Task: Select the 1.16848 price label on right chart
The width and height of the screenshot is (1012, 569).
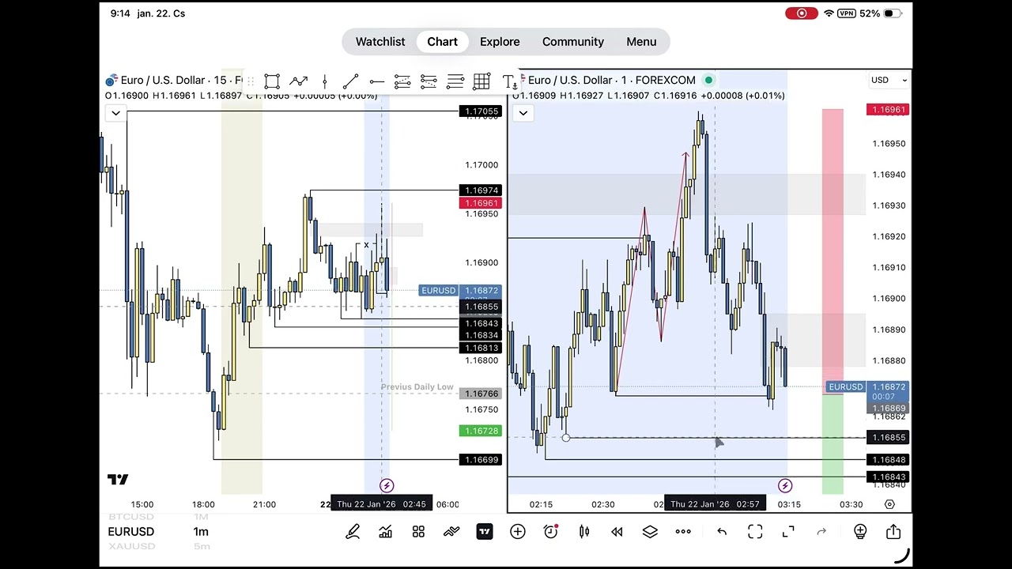Action: pyautogui.click(x=889, y=460)
